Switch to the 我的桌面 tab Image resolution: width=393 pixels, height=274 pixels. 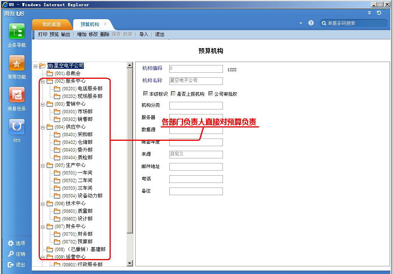(51, 24)
